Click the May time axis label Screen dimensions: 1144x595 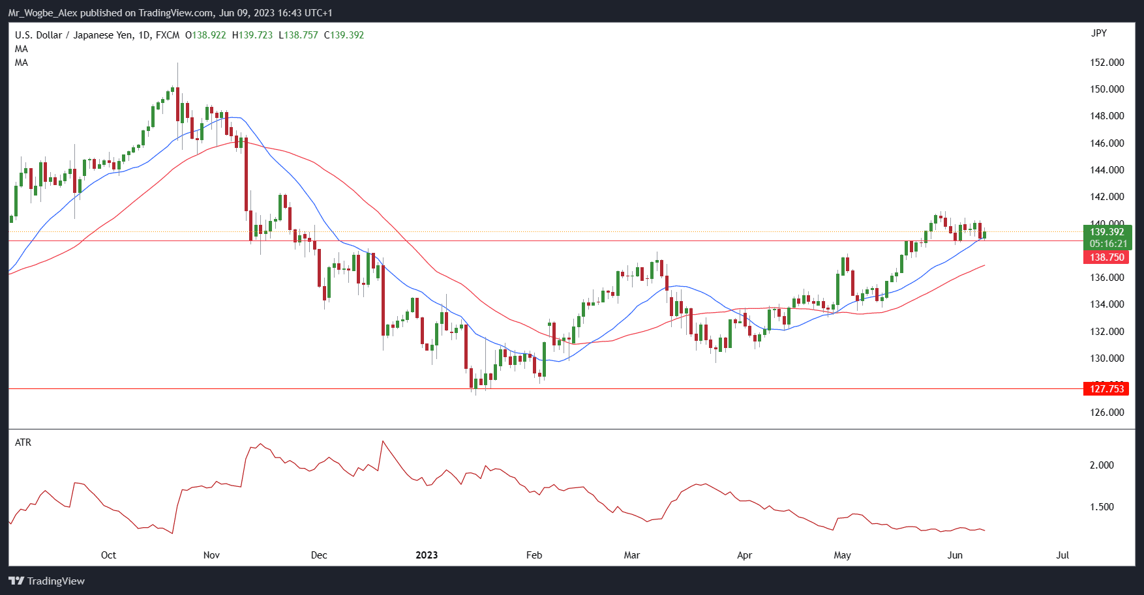[842, 555]
